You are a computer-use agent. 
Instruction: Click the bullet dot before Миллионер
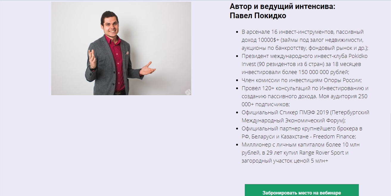[x=237, y=145]
